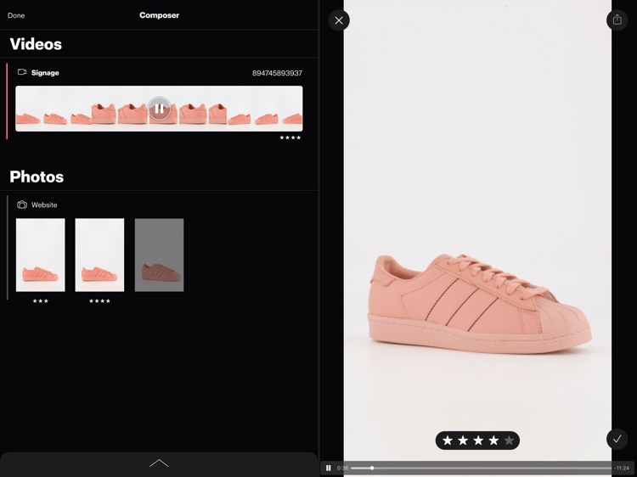Select the camera icon beside Website
The image size is (637, 477).
coord(22,205)
